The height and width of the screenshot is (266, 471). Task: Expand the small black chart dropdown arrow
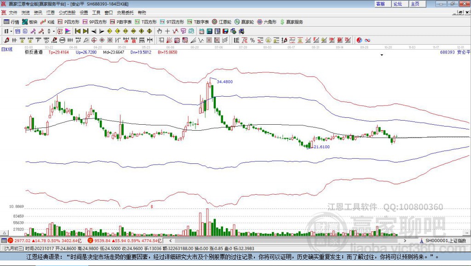point(382,55)
